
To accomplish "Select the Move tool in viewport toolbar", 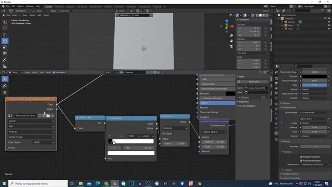I will point(5,35).
